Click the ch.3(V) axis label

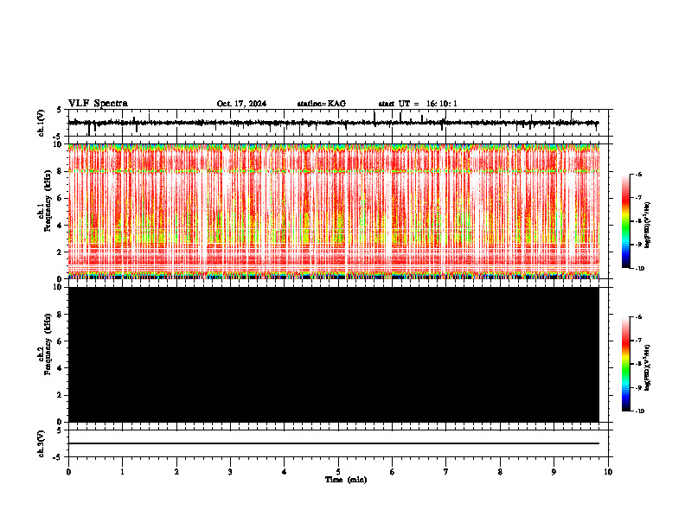click(42, 443)
